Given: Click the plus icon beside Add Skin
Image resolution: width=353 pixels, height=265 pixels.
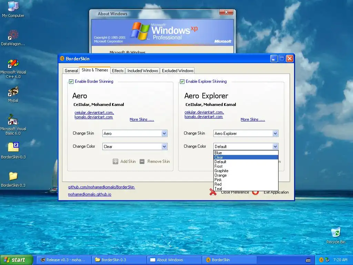Looking at the screenshot, I should coord(115,161).
